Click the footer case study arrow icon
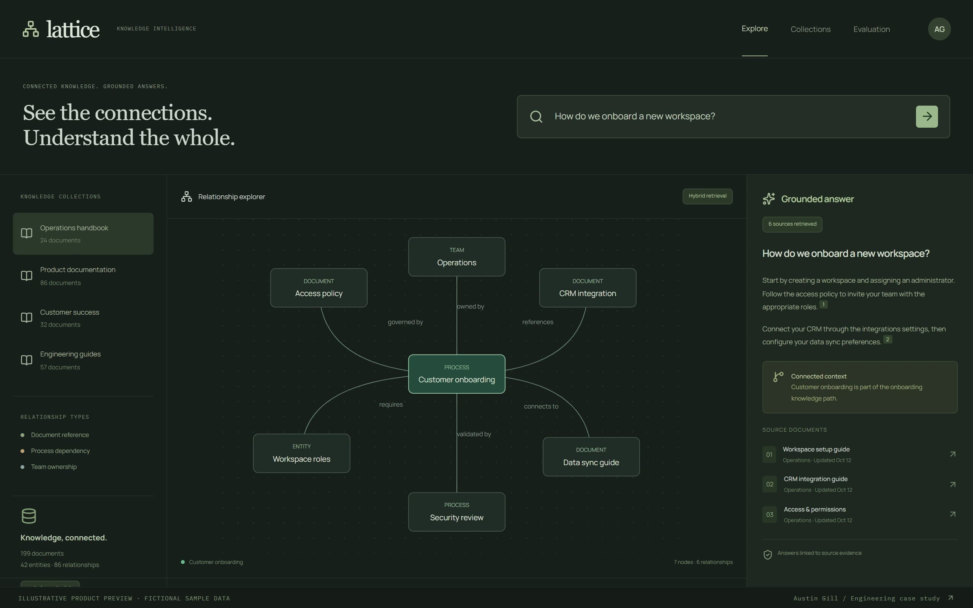The height and width of the screenshot is (608, 973). pyautogui.click(x=951, y=598)
